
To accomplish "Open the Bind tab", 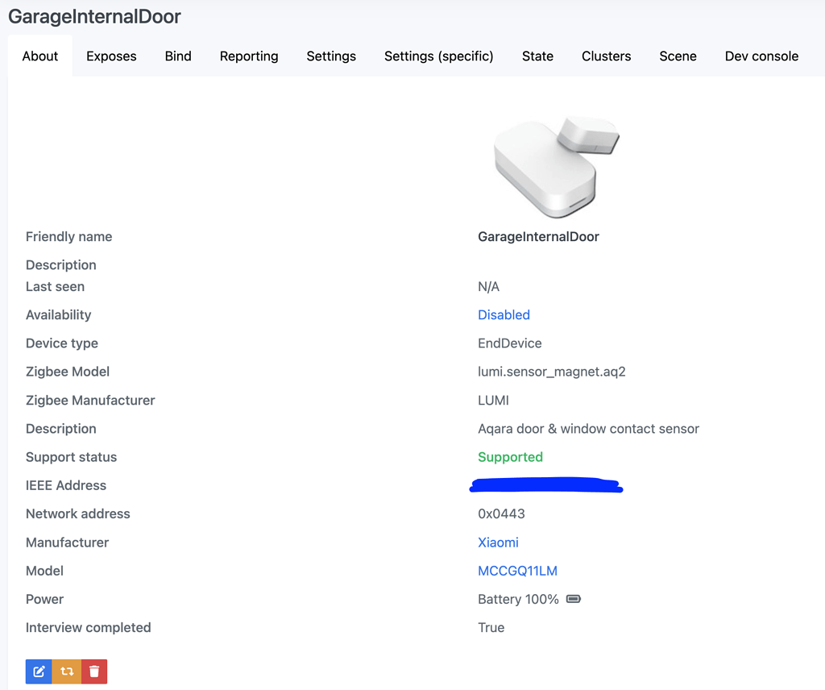I will (x=177, y=56).
